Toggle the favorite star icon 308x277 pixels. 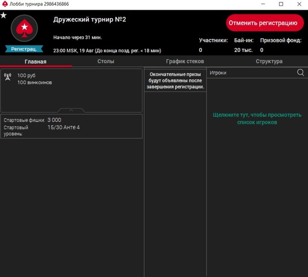click(x=4, y=15)
